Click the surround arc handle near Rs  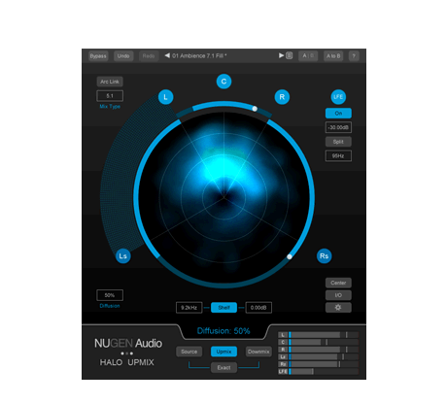click(290, 256)
